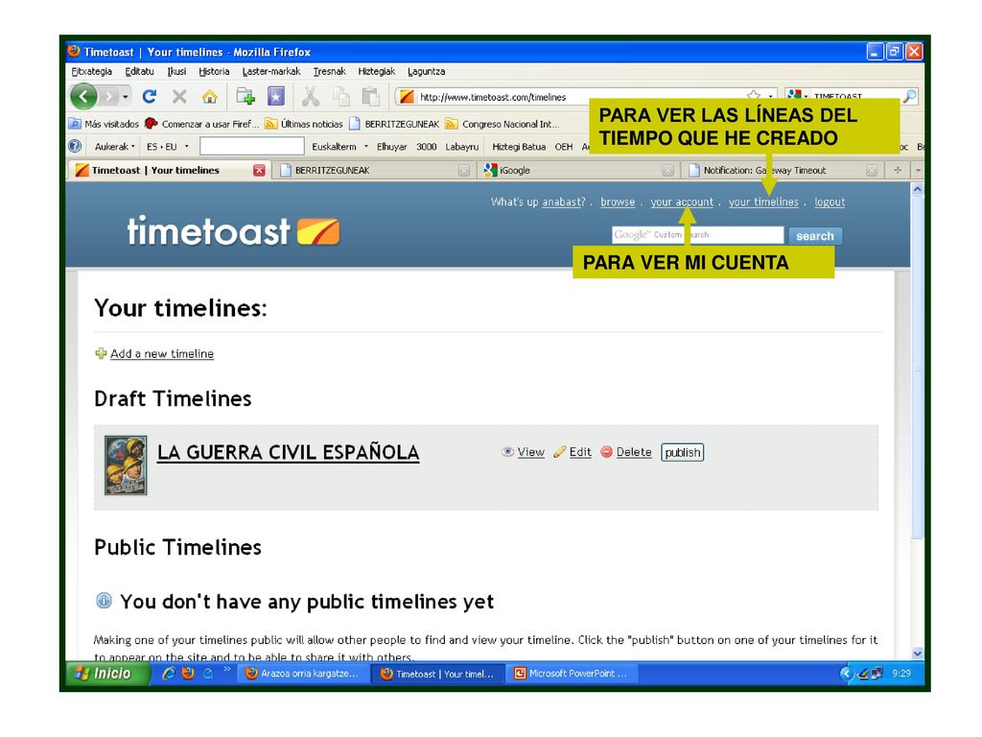Click the anabast? username link
The image size is (982, 737).
(x=564, y=202)
